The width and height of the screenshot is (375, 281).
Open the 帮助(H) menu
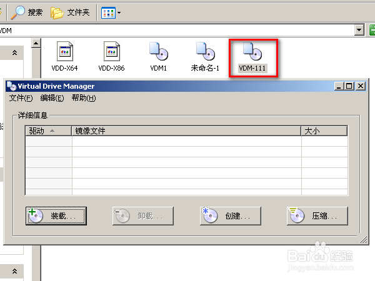click(x=84, y=98)
